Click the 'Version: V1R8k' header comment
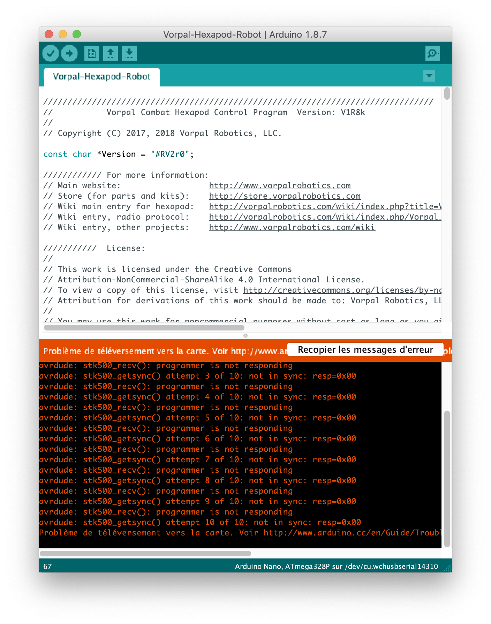This screenshot has width=491, height=624. 331,112
